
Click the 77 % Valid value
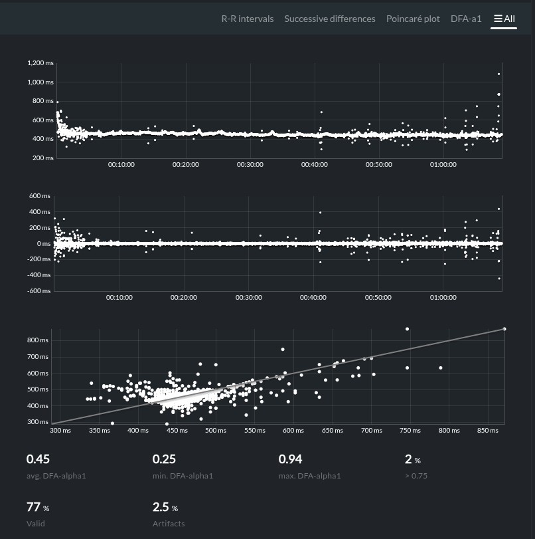(38, 507)
